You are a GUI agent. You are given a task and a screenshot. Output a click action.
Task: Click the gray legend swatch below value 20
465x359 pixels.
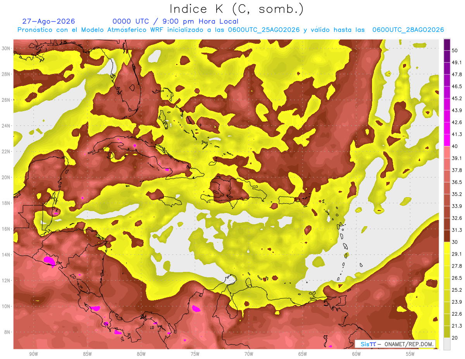(x=447, y=344)
